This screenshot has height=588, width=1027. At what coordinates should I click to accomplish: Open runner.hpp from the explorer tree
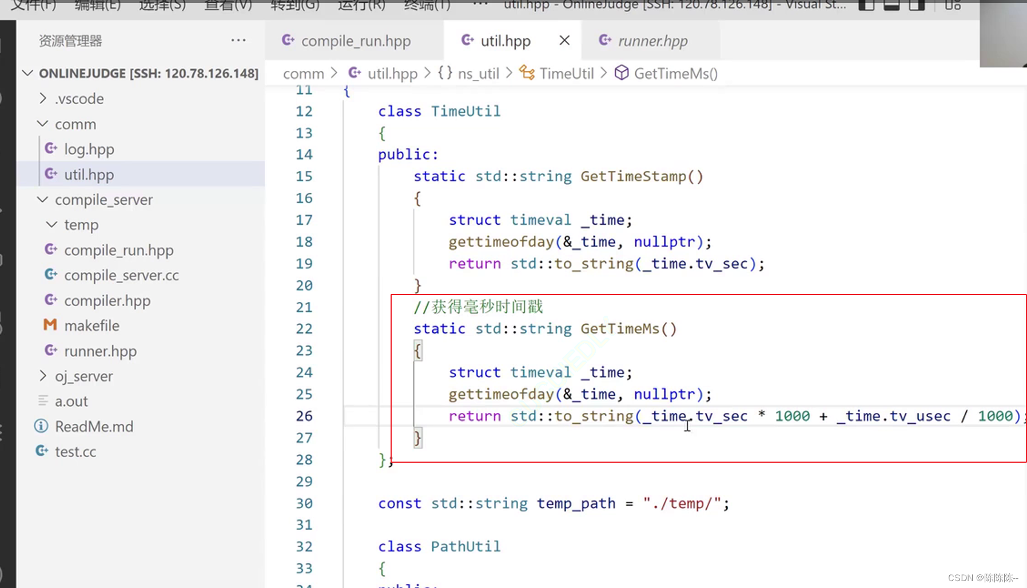pyautogui.click(x=100, y=351)
